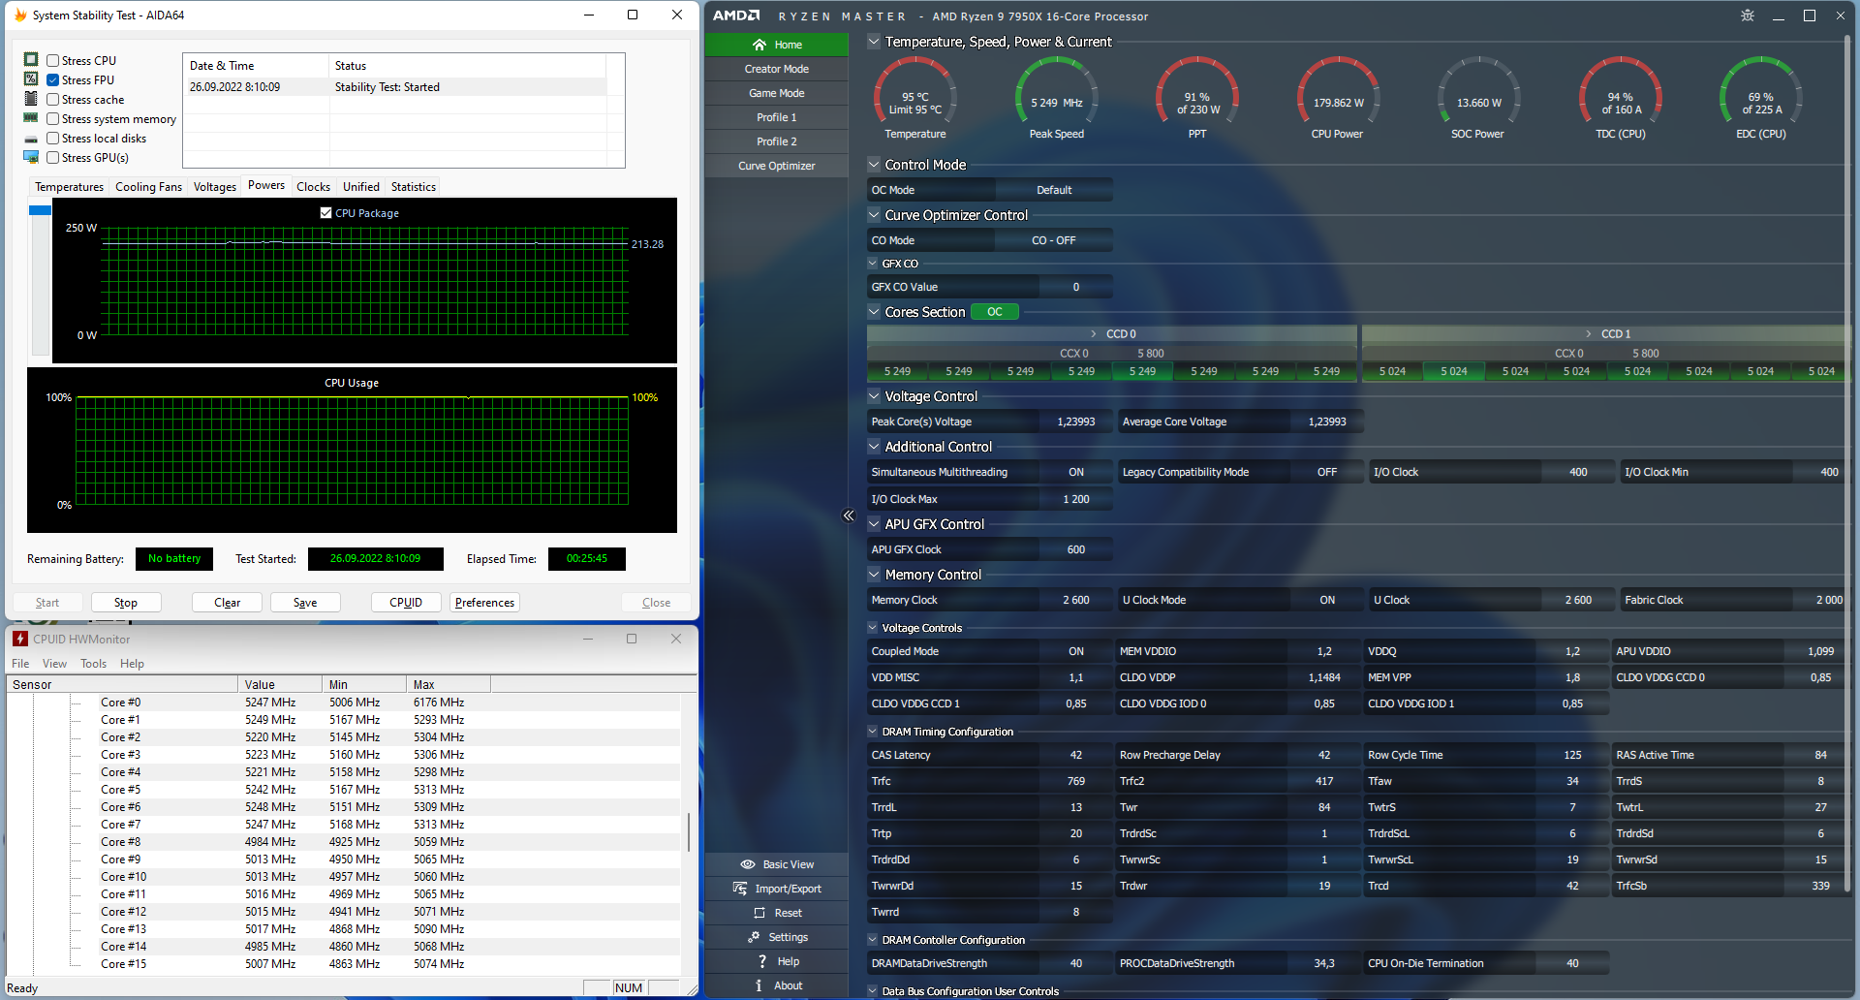Click the Help question mark icon

click(x=762, y=961)
